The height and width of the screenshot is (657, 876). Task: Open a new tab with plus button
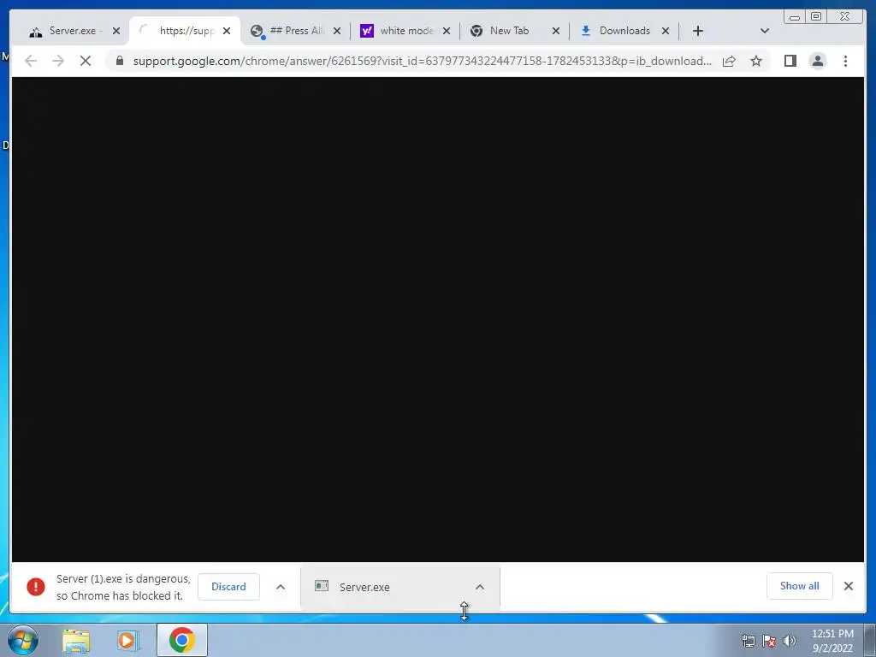click(x=698, y=31)
